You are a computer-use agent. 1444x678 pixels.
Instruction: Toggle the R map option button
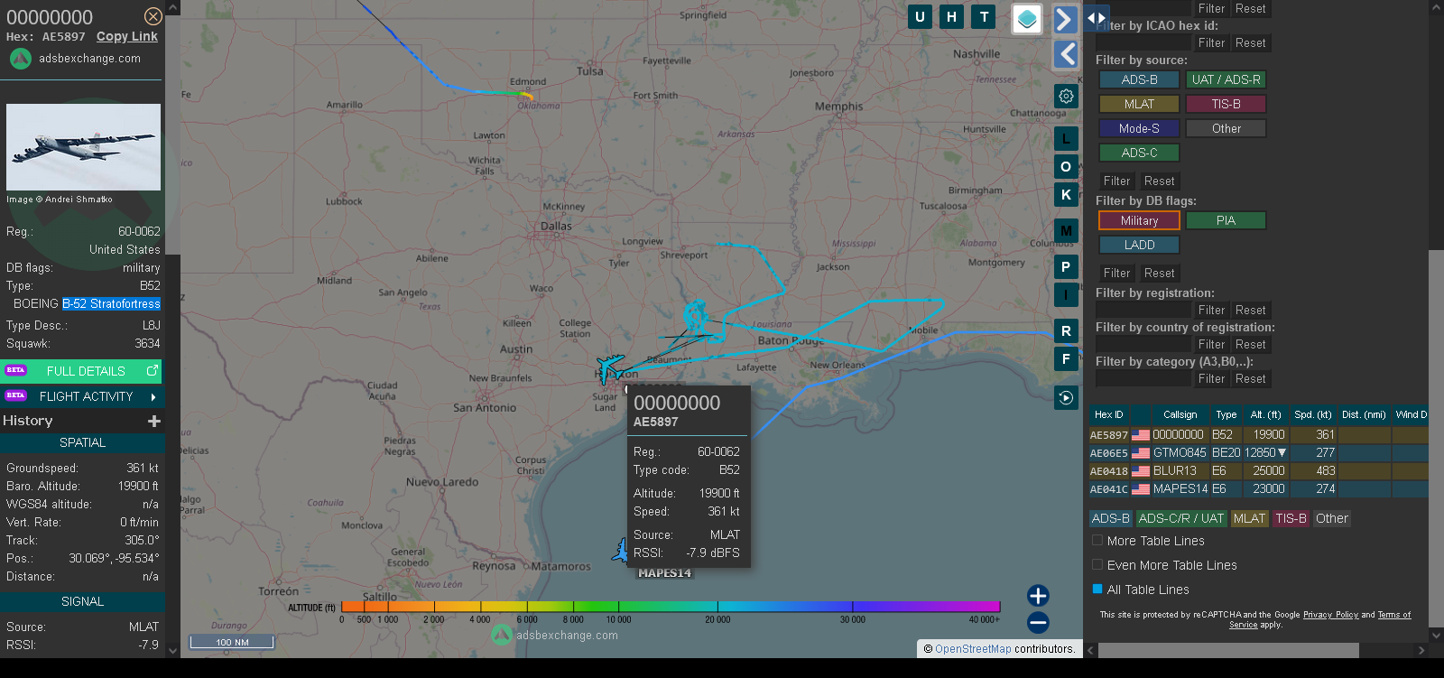tap(1066, 331)
